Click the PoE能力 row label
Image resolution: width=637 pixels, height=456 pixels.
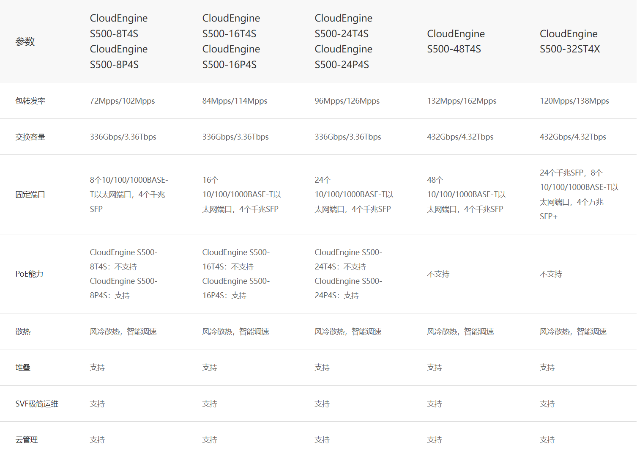tap(29, 274)
